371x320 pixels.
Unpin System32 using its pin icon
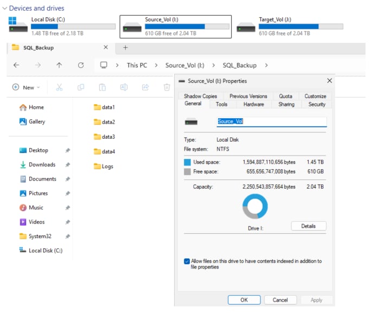click(68, 236)
